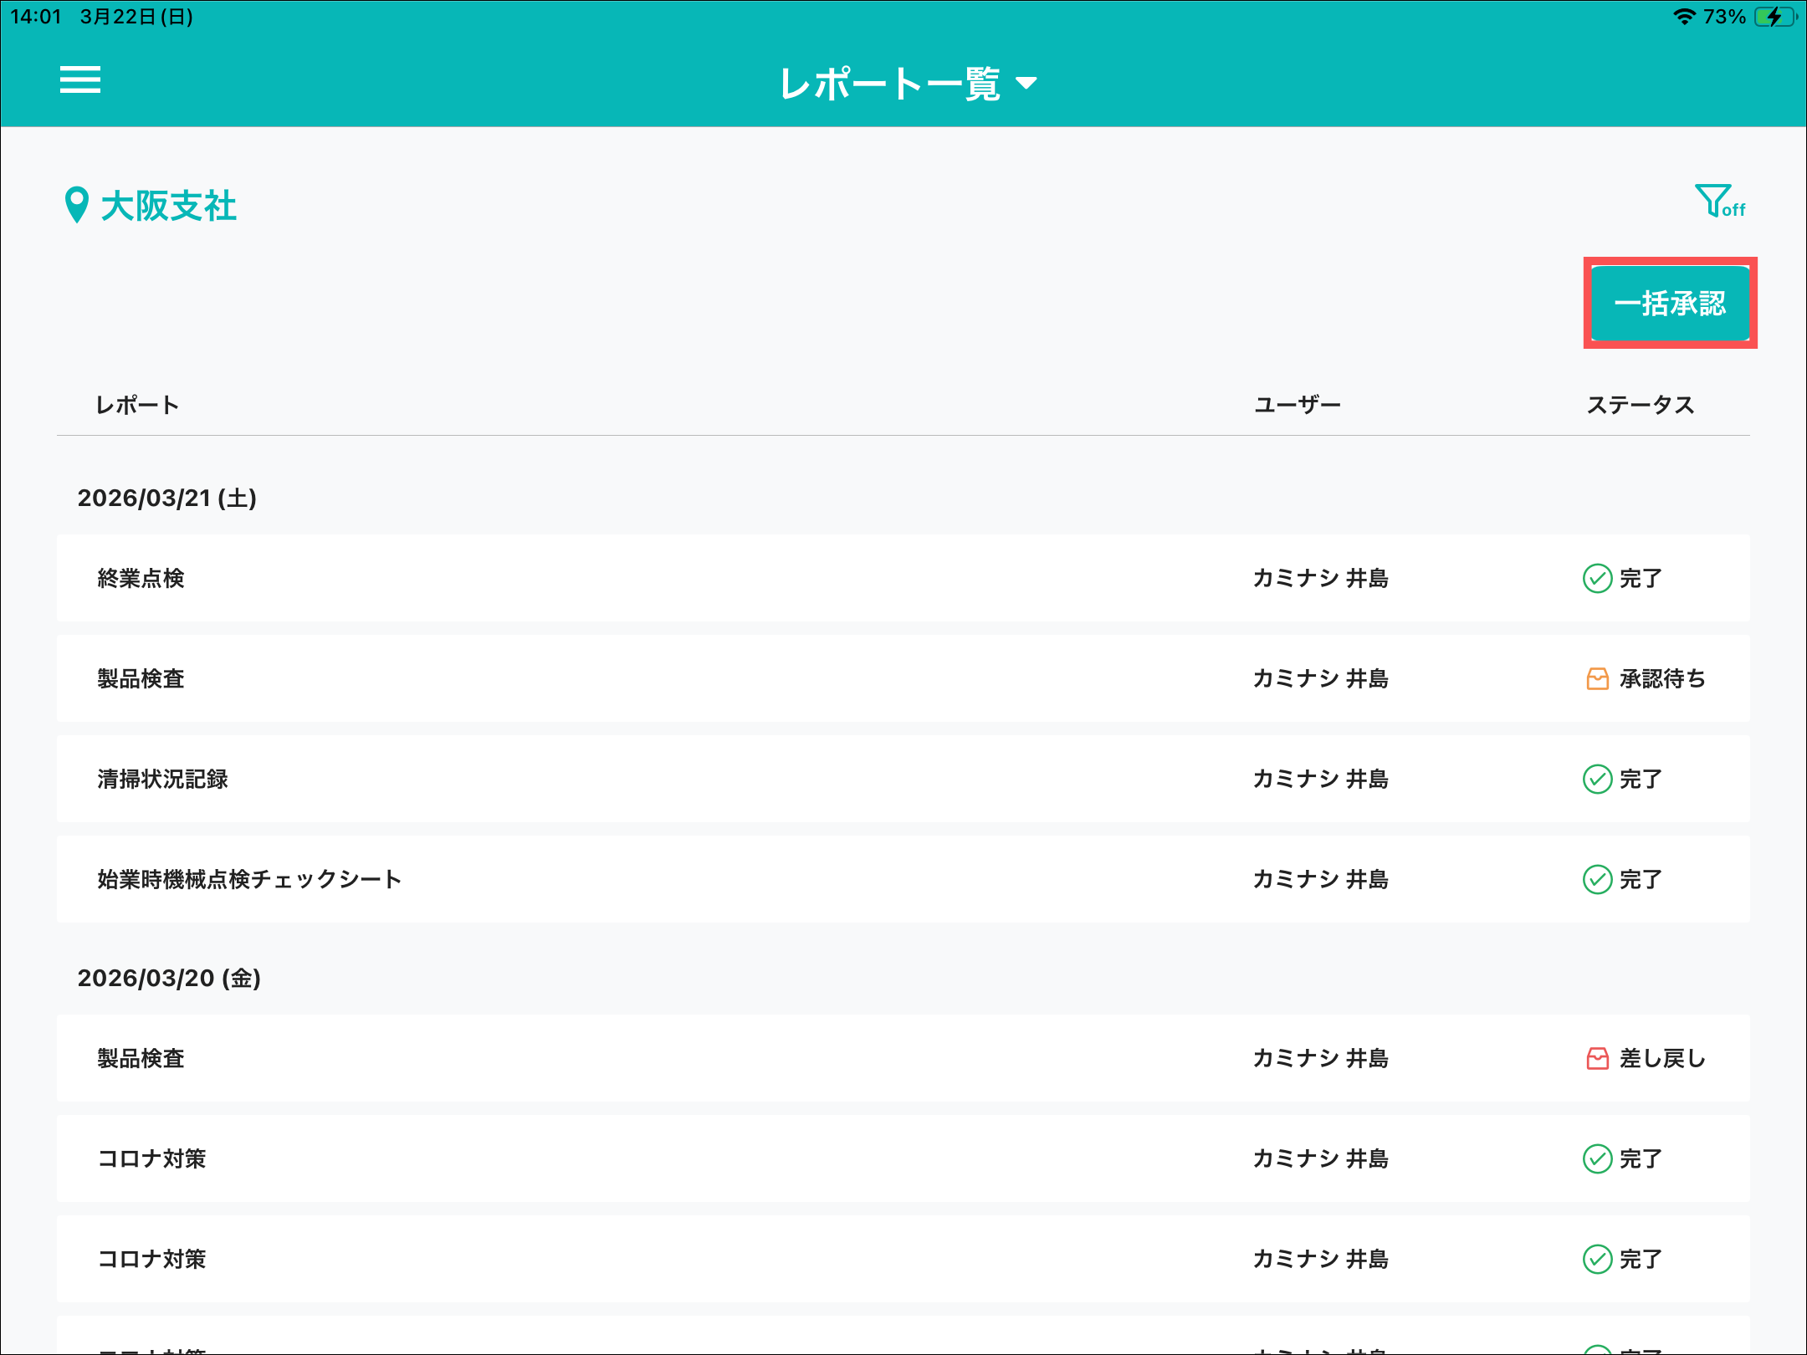The height and width of the screenshot is (1355, 1807).
Task: Tap the orange 承認待ち inbox icon
Action: tap(1597, 678)
